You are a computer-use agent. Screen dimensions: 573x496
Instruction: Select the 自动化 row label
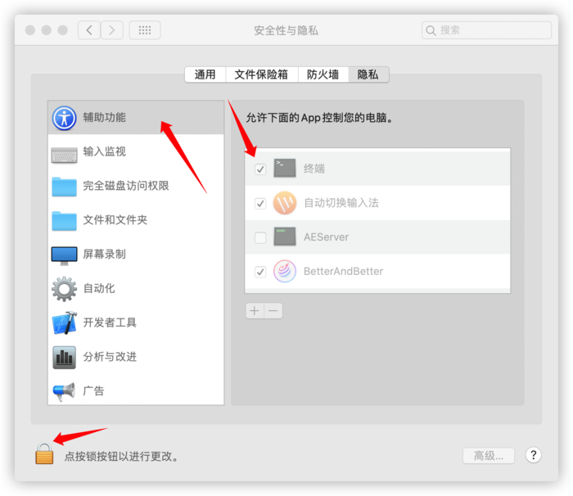point(99,288)
